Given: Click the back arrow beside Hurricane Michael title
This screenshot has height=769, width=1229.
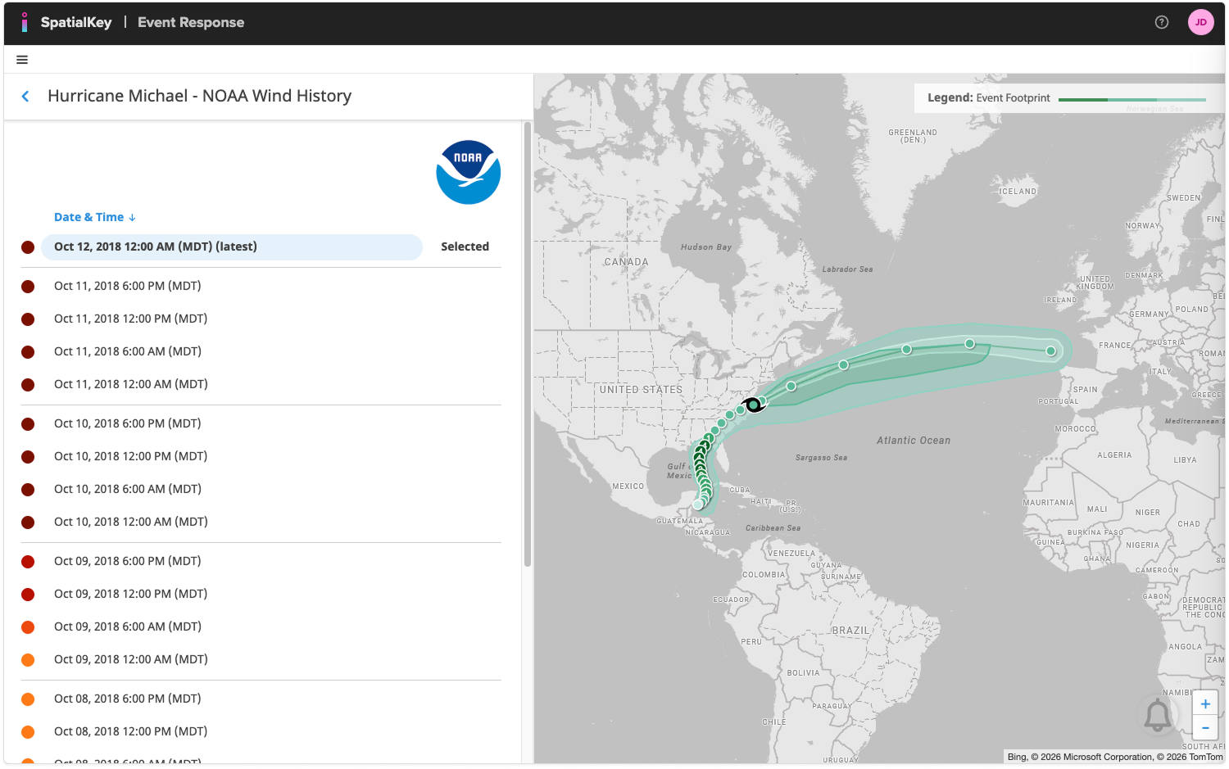Looking at the screenshot, I should 25,97.
